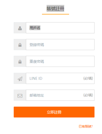Activate the 重復密碼 repeat password field

point(60,61)
